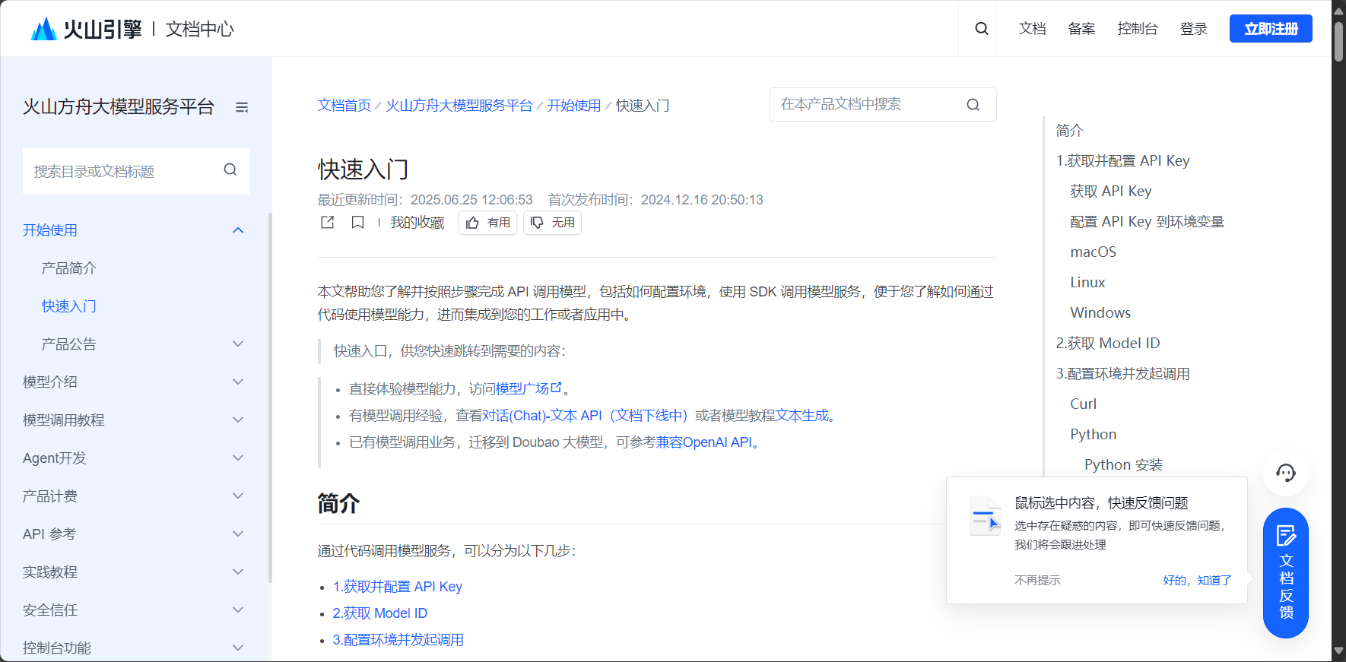This screenshot has width=1346, height=662.
Task: Expand the 模型介绍 section
Action: pos(238,382)
